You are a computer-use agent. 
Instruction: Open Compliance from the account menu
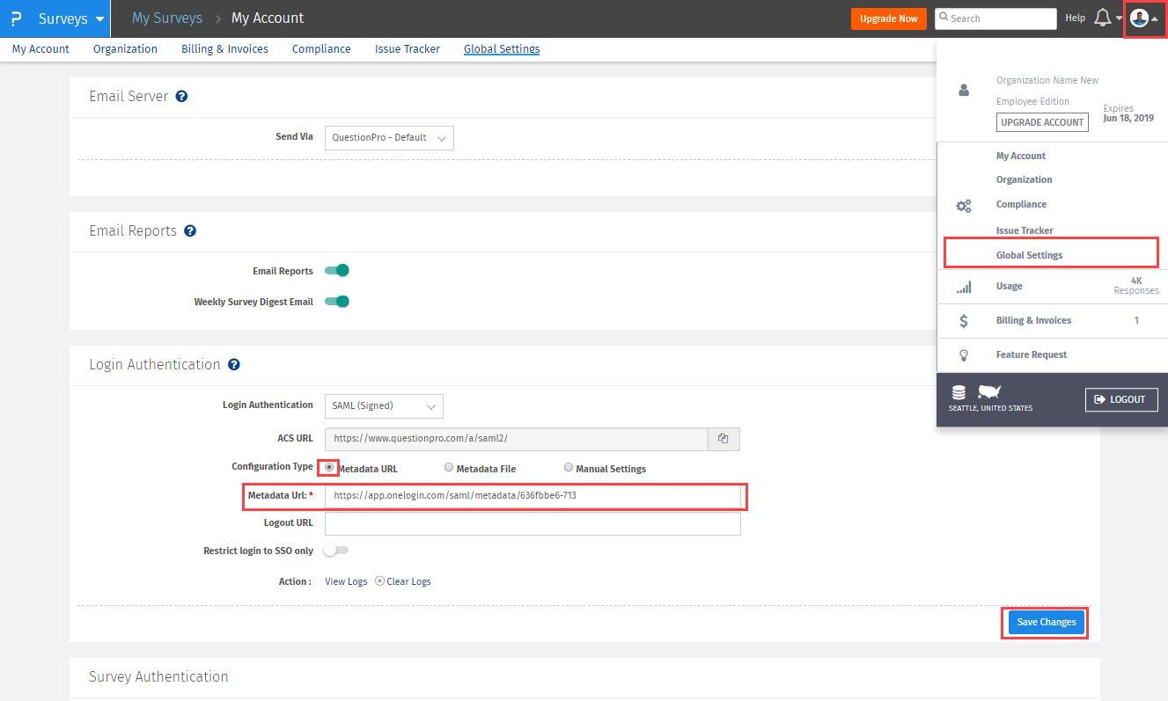point(1021,204)
